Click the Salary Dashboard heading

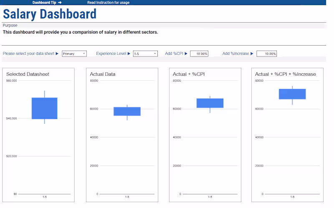pyautogui.click(x=50, y=14)
